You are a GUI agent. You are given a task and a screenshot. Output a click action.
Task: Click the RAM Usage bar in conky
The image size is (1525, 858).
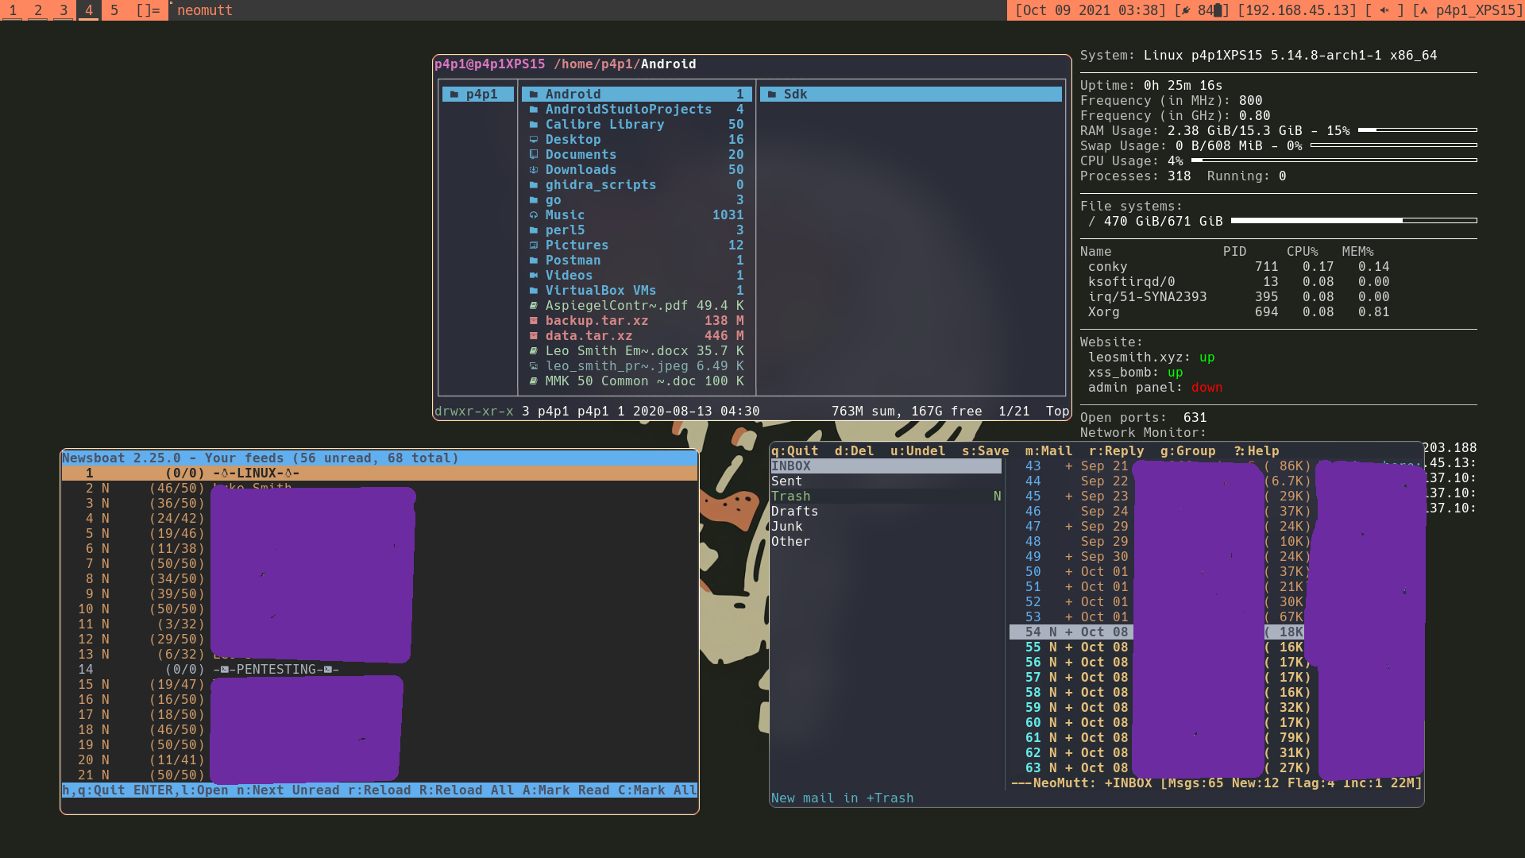(x=1417, y=130)
